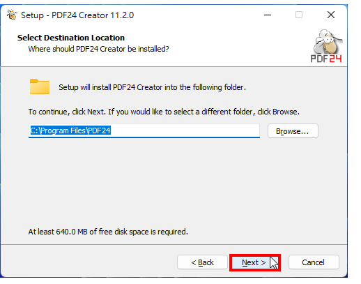The height and width of the screenshot is (284, 361).
Task: Click the 640.0 MB free disk space notice
Action: coord(108,232)
